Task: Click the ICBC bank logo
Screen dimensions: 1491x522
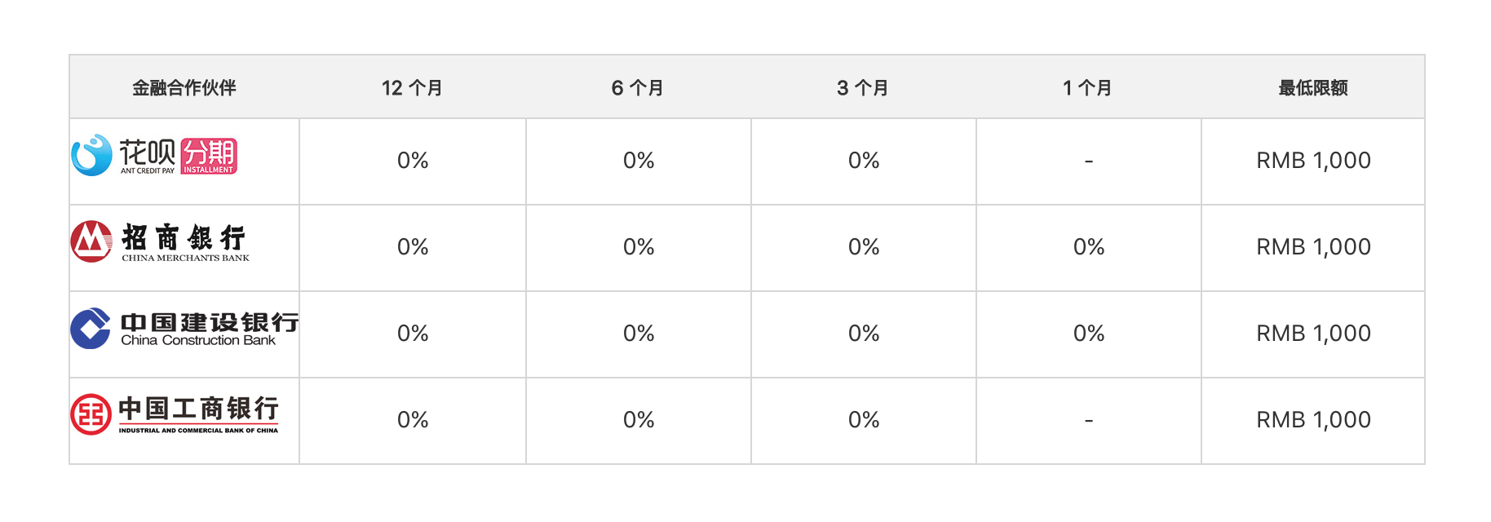Action: pos(175,414)
